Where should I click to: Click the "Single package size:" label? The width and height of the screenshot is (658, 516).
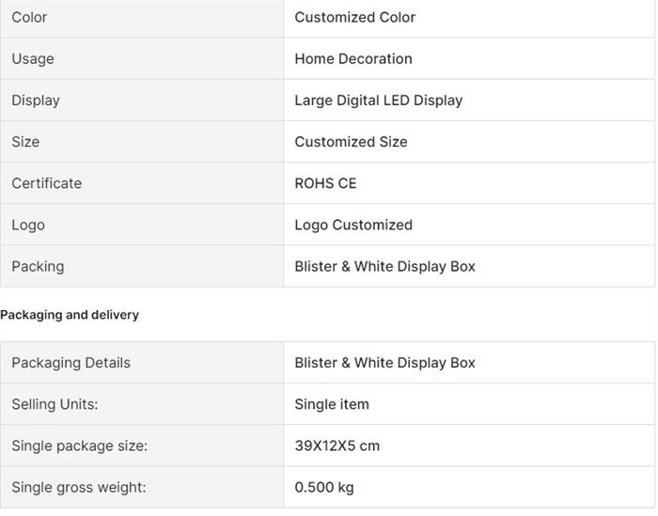(79, 446)
